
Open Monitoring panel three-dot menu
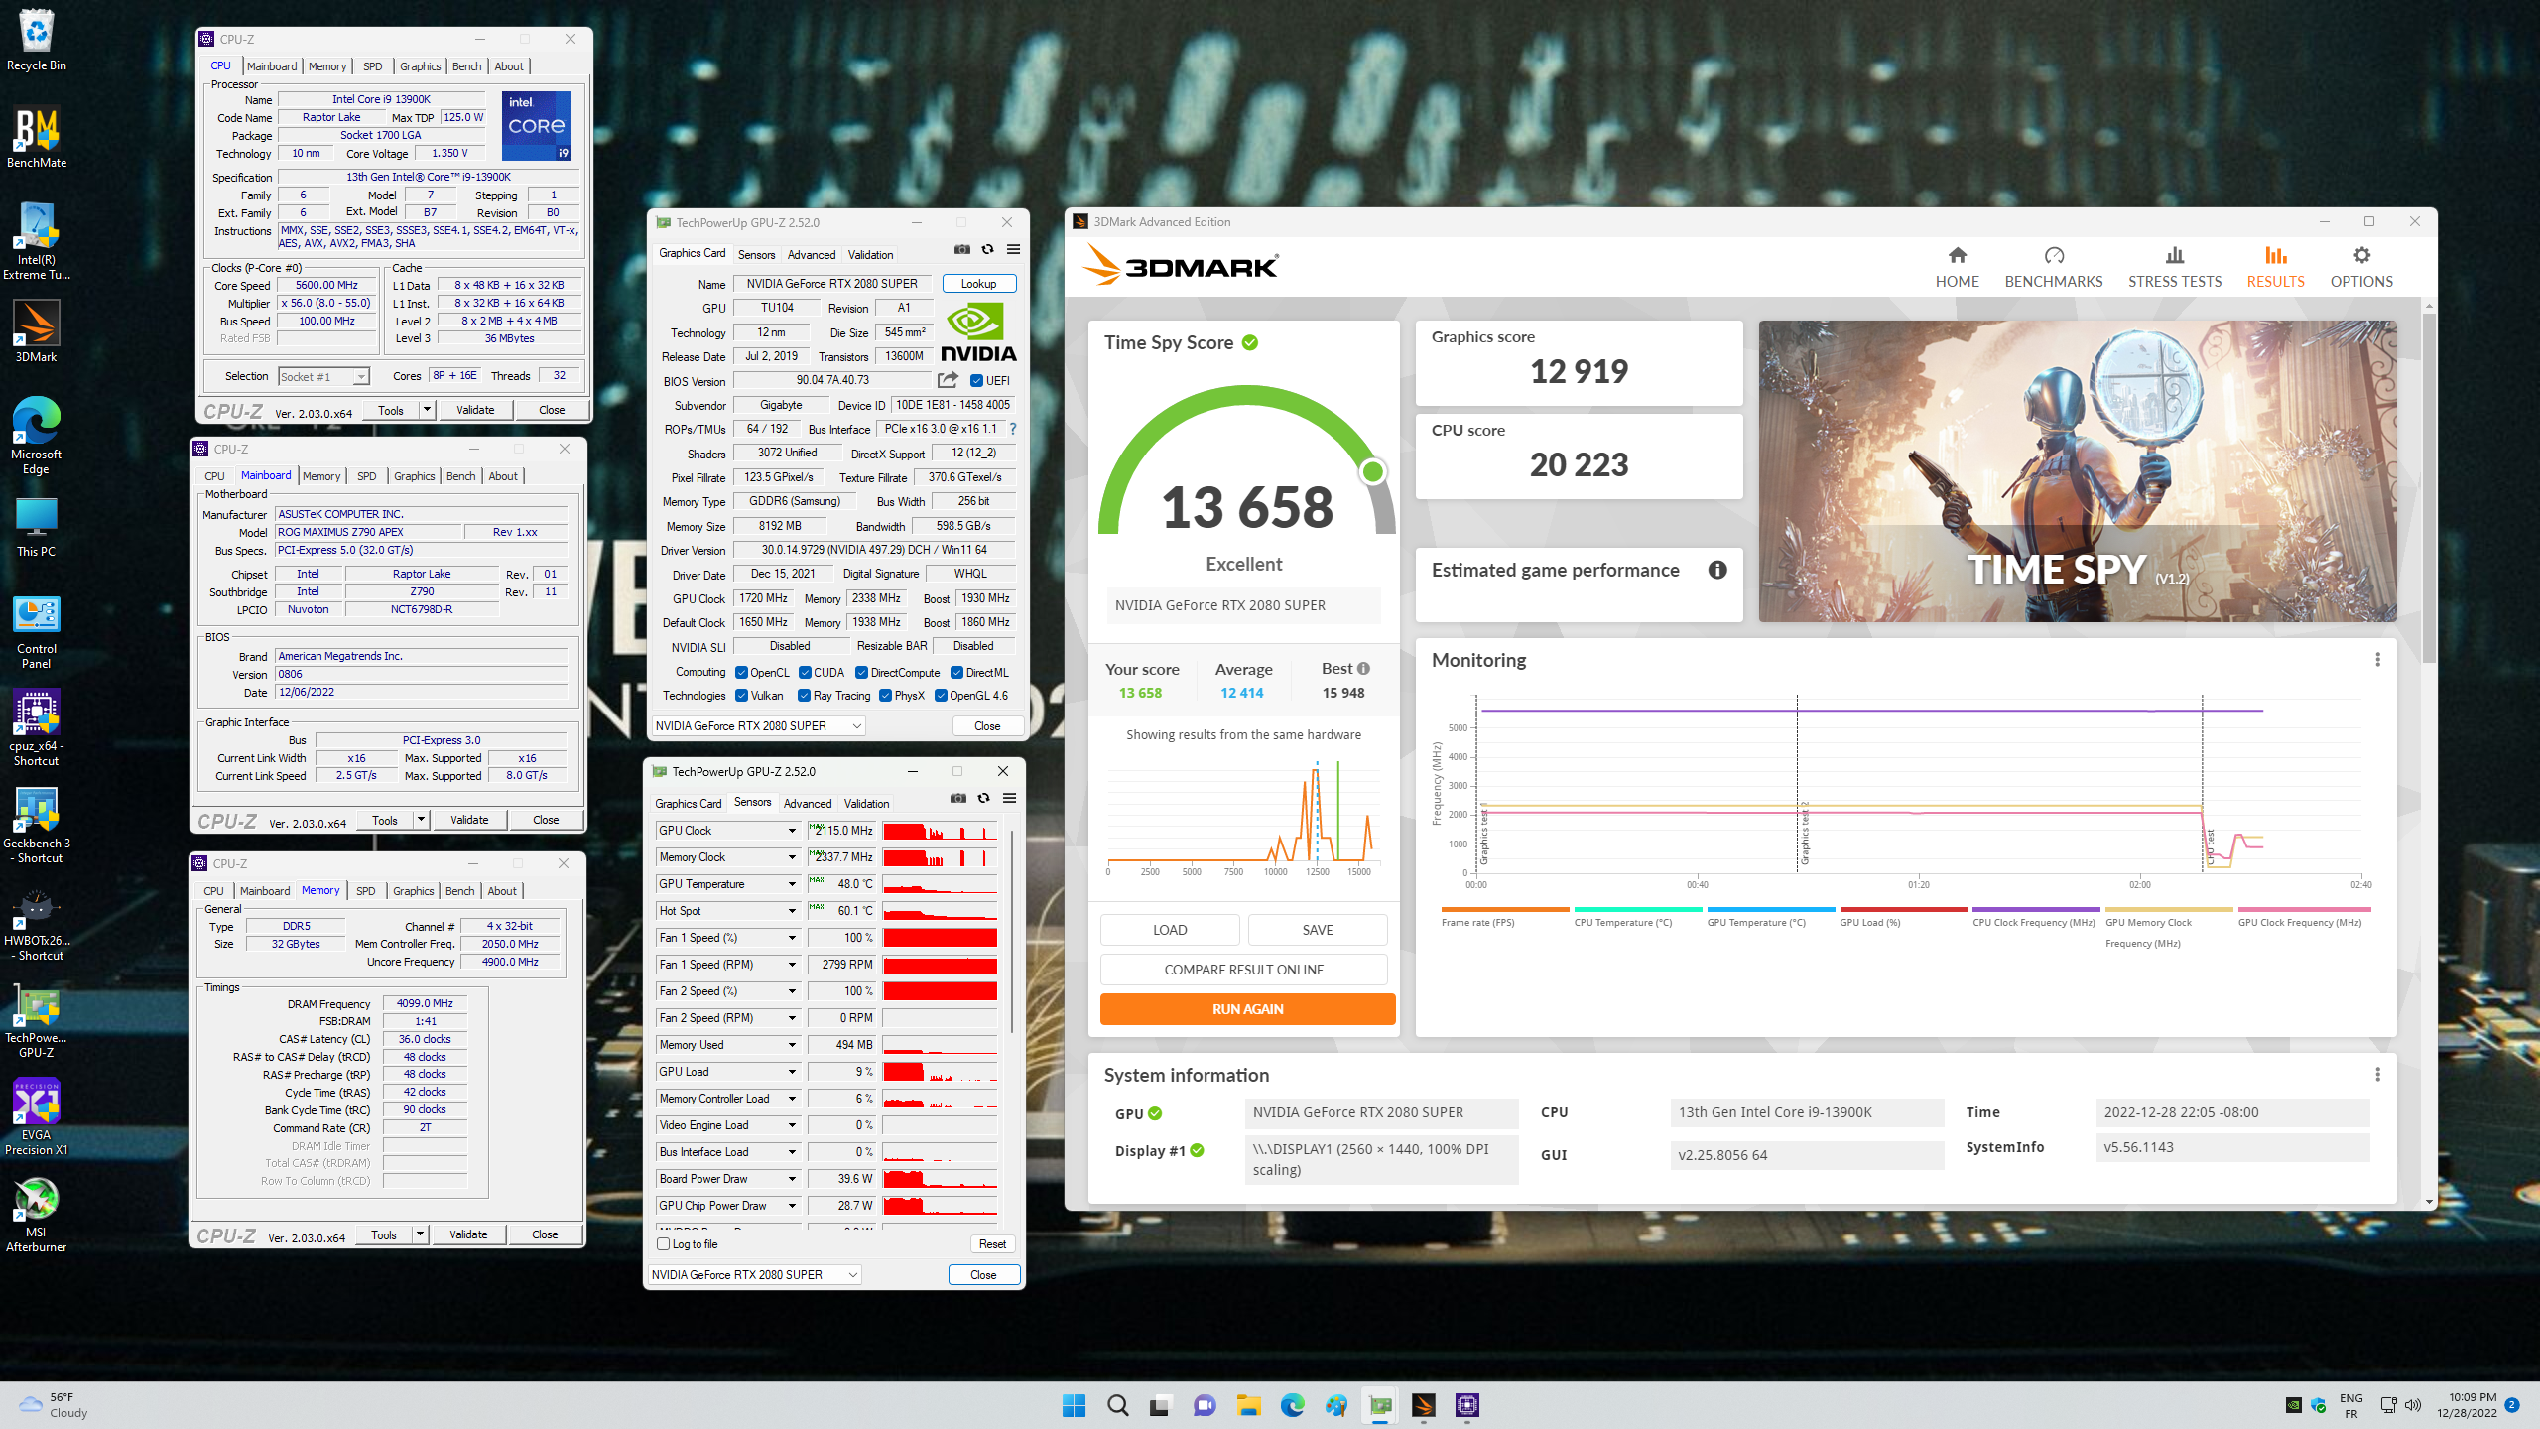(2377, 660)
